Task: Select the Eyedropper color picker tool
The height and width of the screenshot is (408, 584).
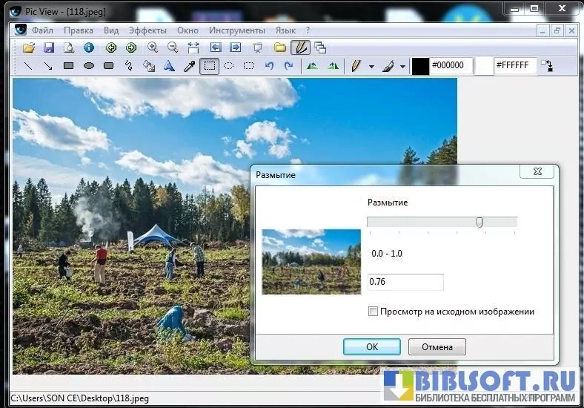Action: tap(189, 66)
